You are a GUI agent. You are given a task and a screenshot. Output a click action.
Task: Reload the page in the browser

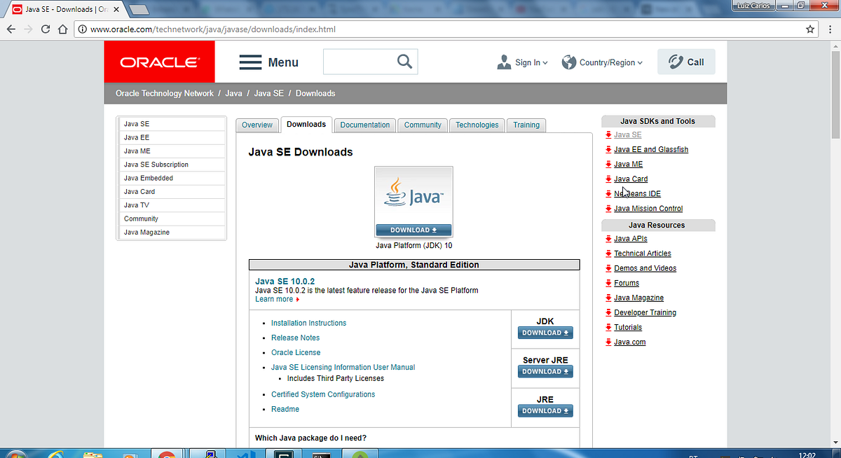44,29
